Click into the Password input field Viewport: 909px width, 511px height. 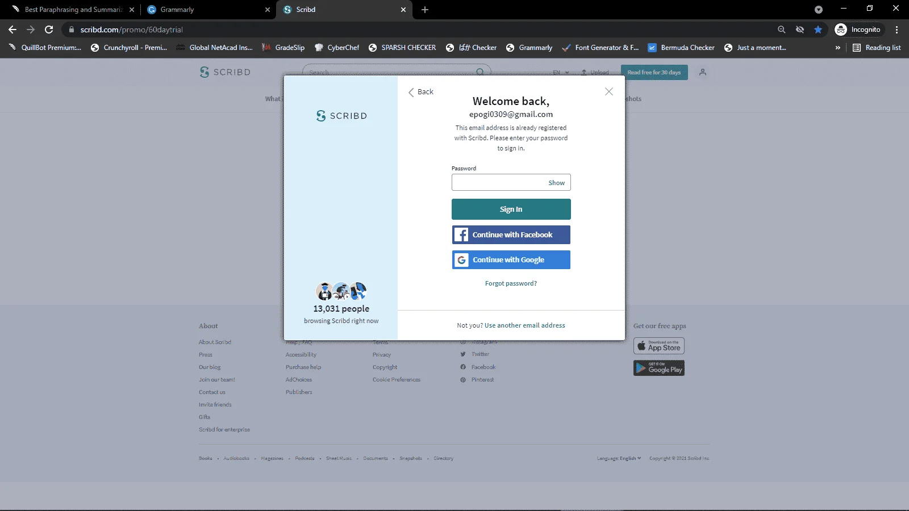pyautogui.click(x=511, y=182)
